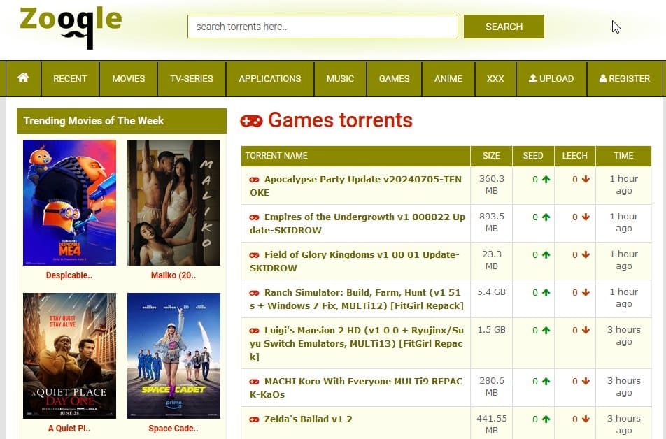This screenshot has width=666, height=439.
Task: Open the Anime category
Action: 448,78
